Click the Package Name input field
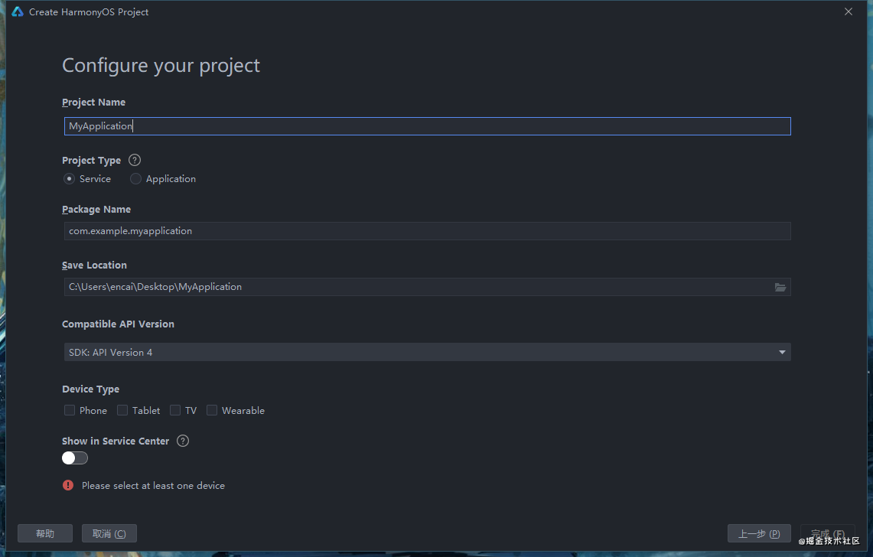This screenshot has width=873, height=557. [x=427, y=230]
